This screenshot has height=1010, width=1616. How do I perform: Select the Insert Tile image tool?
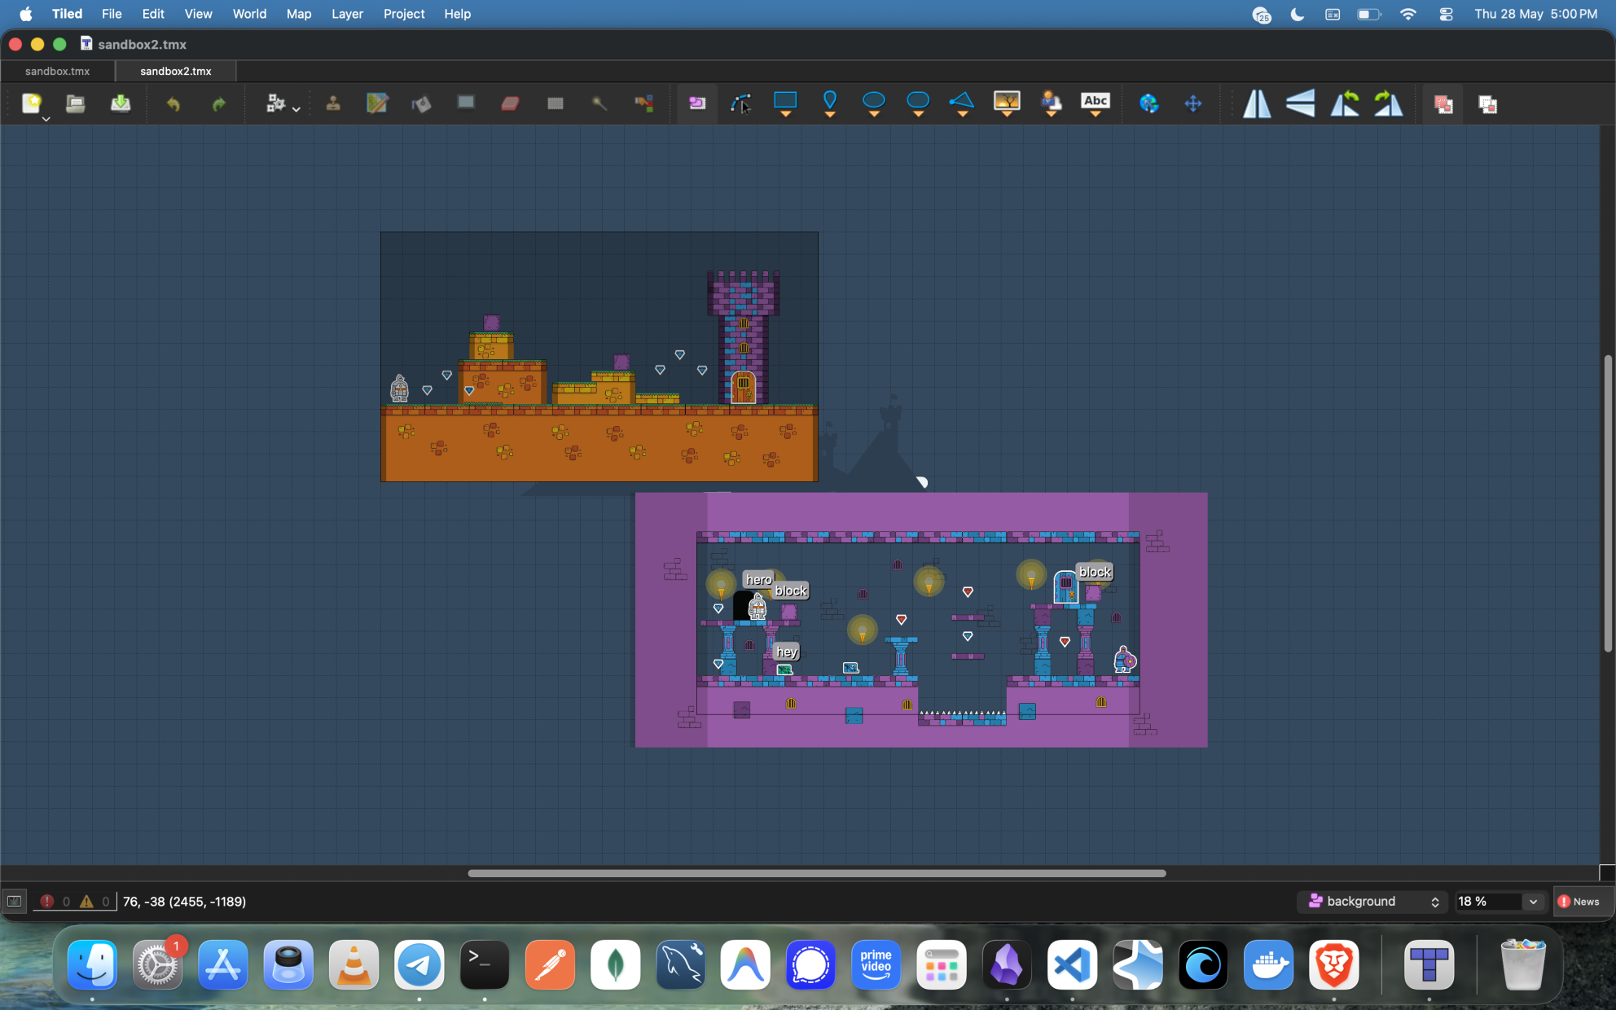1007,103
